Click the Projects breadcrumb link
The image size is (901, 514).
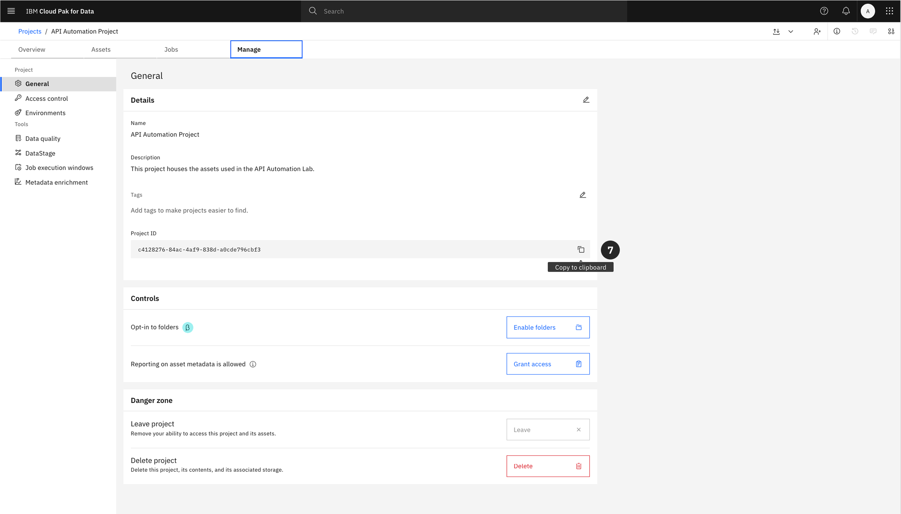[29, 31]
